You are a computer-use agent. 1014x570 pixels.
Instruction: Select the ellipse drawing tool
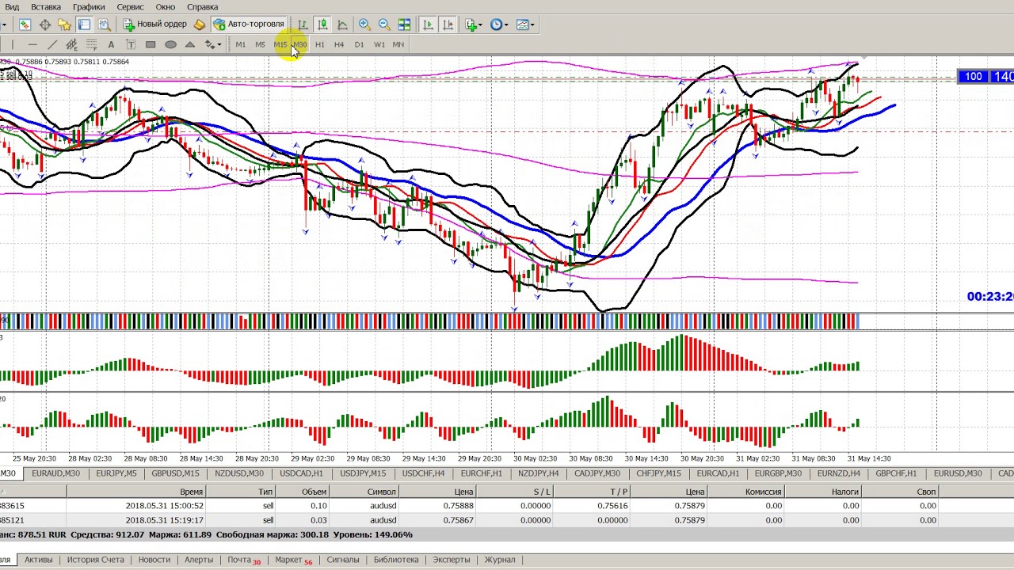tap(170, 44)
